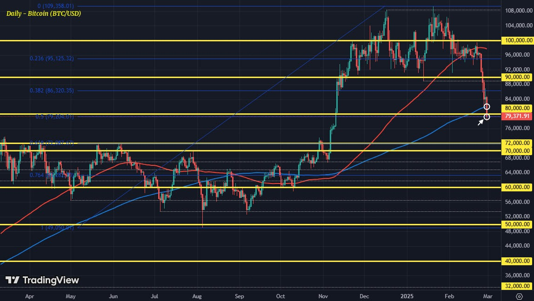Click the Nov label on time axis
The width and height of the screenshot is (534, 301).
[323, 296]
